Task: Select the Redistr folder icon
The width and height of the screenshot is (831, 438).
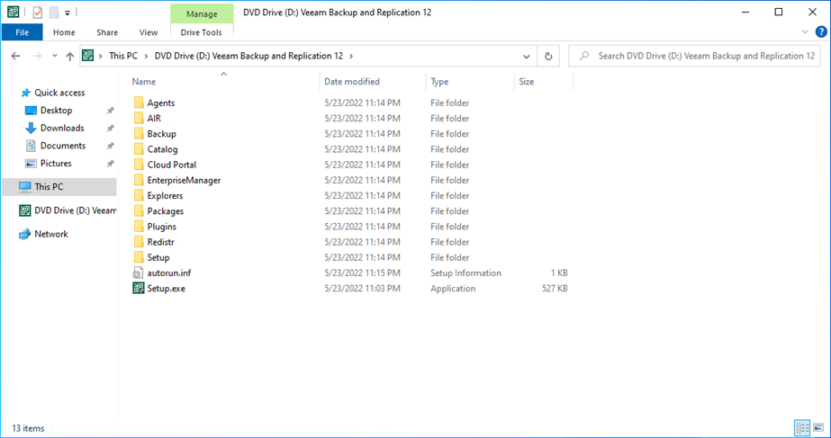Action: tap(139, 242)
